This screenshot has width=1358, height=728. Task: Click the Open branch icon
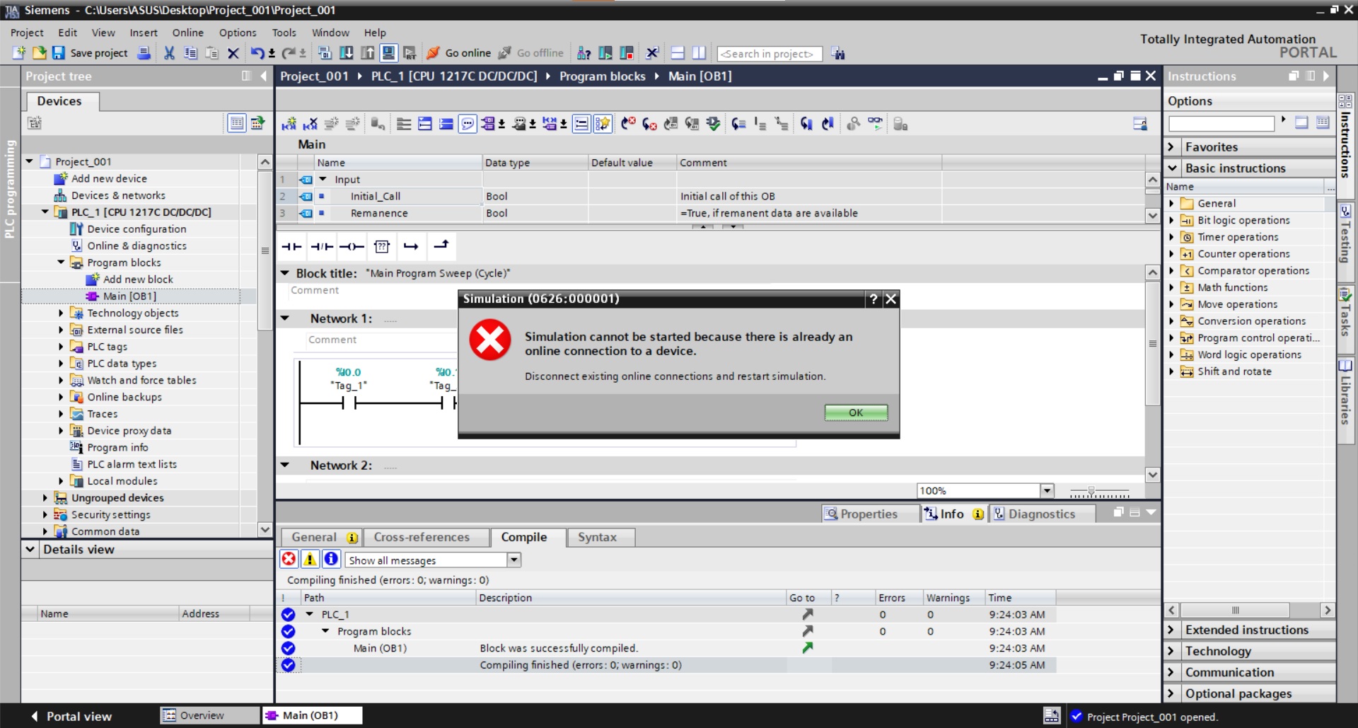coord(411,246)
